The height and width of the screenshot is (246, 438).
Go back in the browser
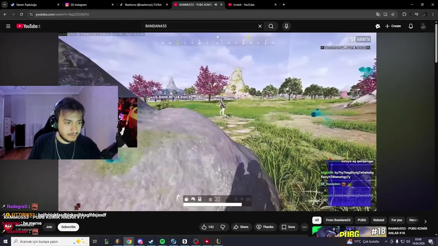click(5, 14)
